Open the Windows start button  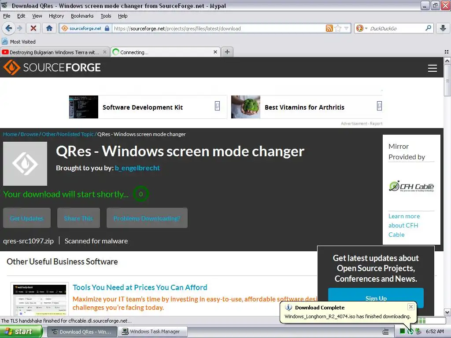click(x=21, y=331)
